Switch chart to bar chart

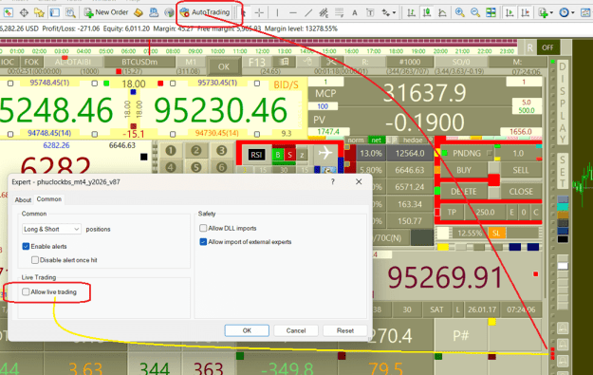[x=411, y=13]
